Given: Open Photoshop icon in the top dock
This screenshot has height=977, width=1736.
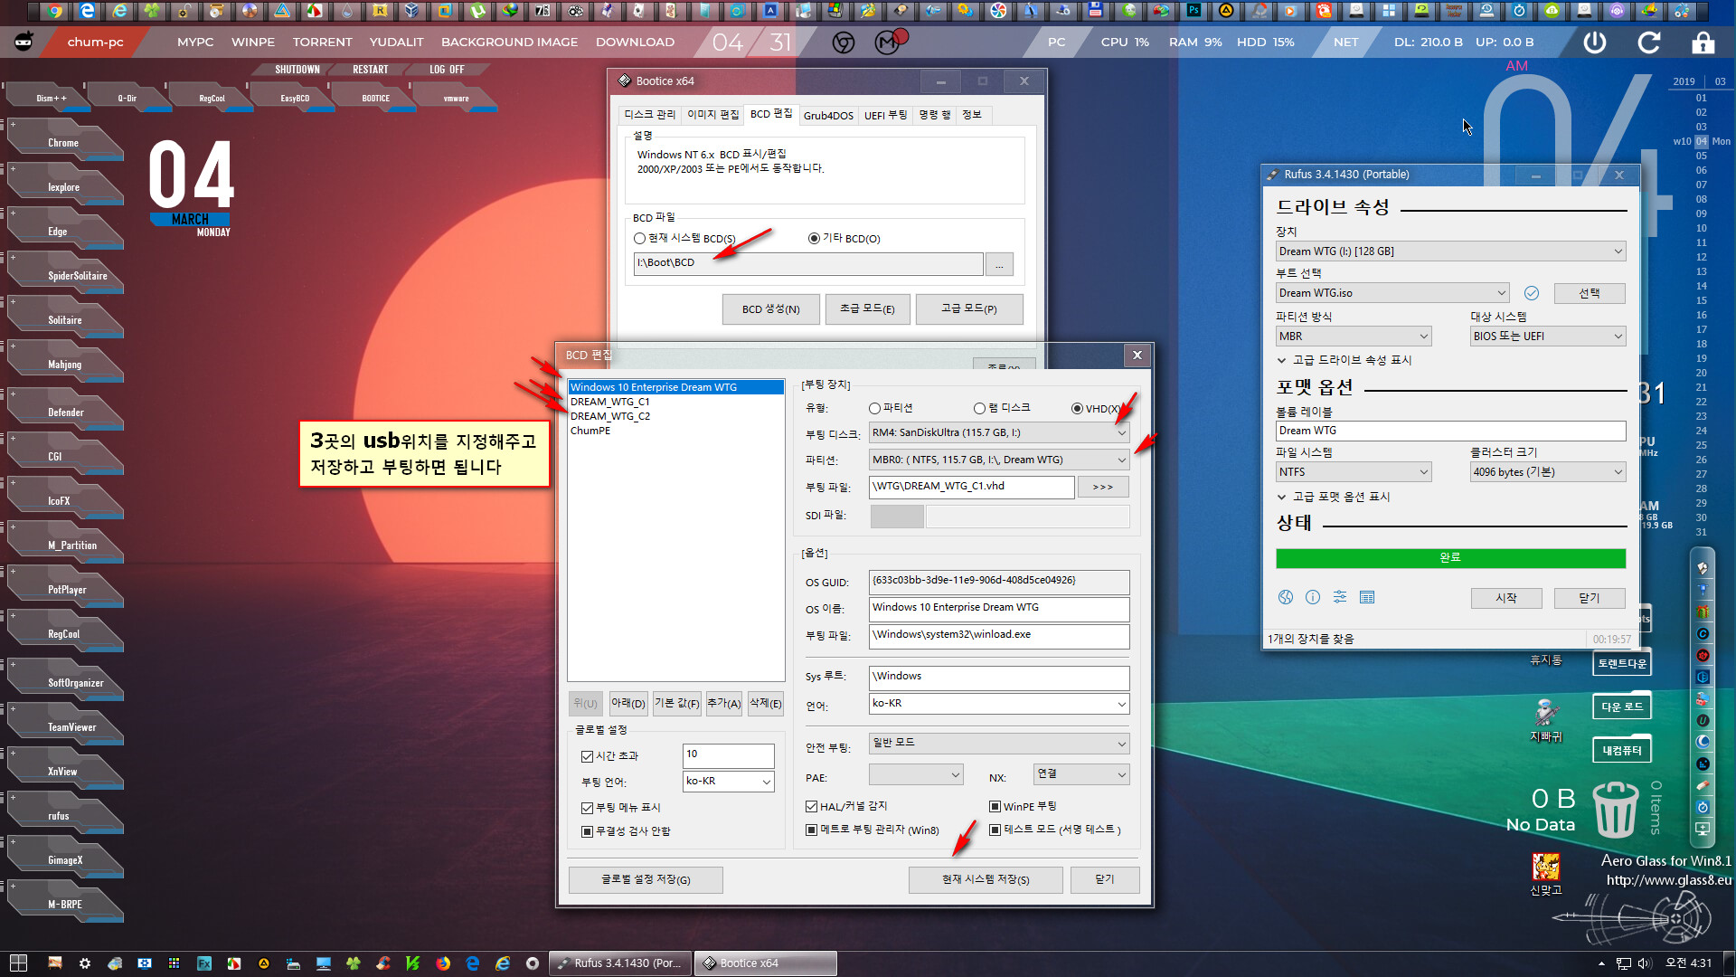Looking at the screenshot, I should (1193, 11).
